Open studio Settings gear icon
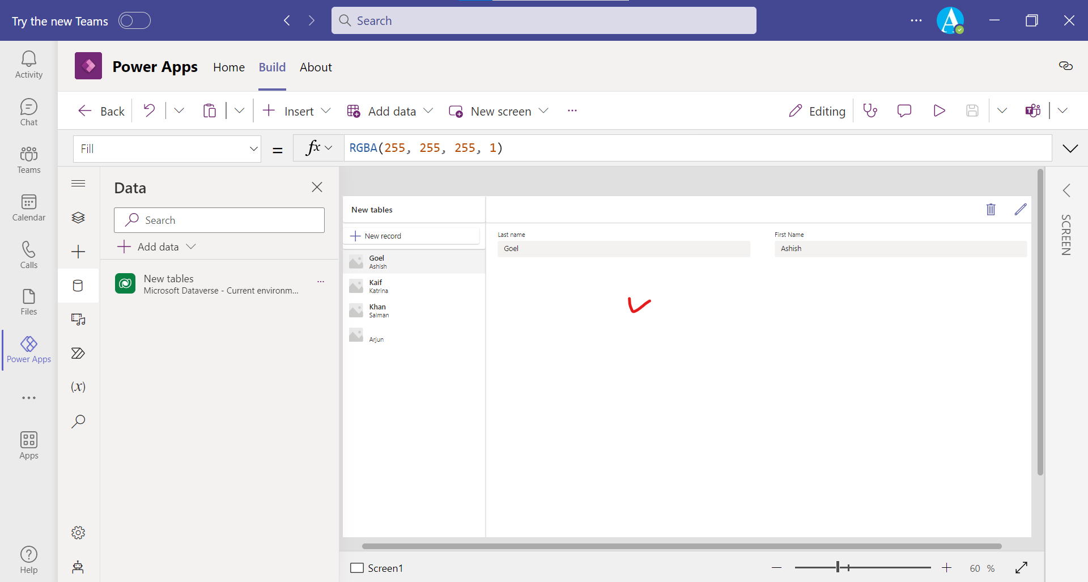Screen dimensions: 1088x582 click(x=78, y=533)
